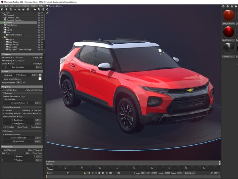
Task: Open the Anti-aliasing dropdown
Action: (13, 61)
